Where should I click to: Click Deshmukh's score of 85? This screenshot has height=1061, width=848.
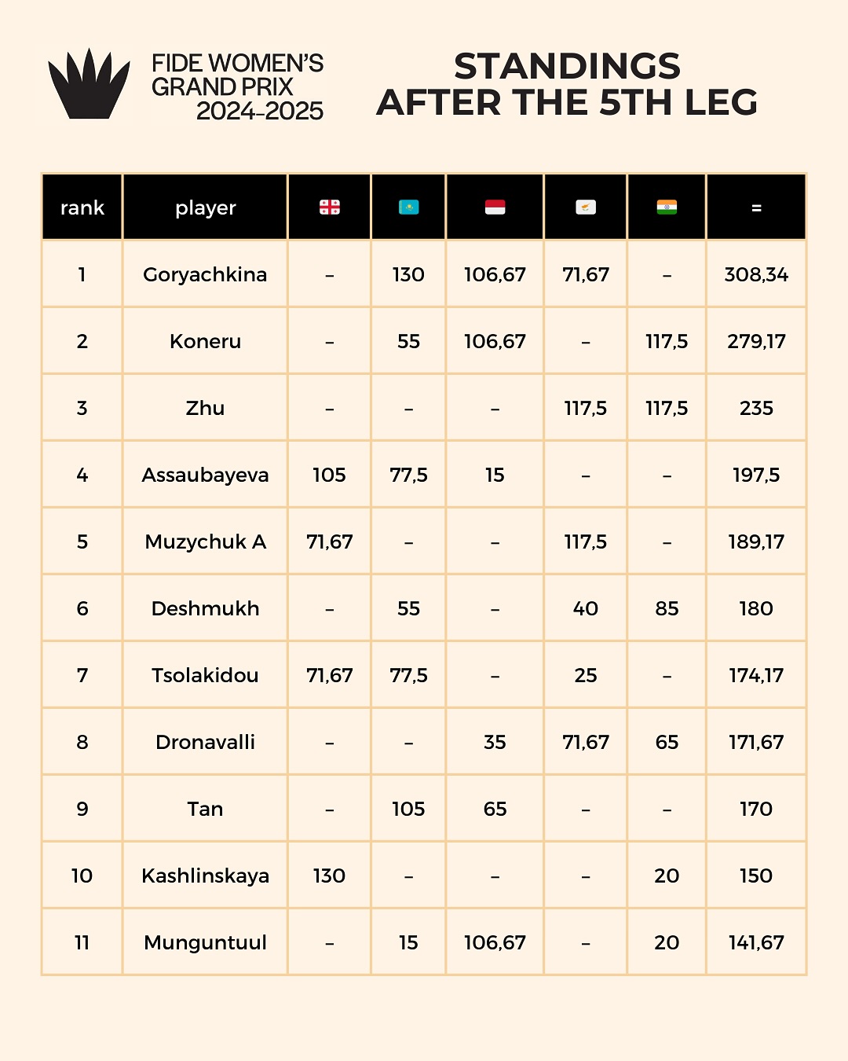click(667, 608)
